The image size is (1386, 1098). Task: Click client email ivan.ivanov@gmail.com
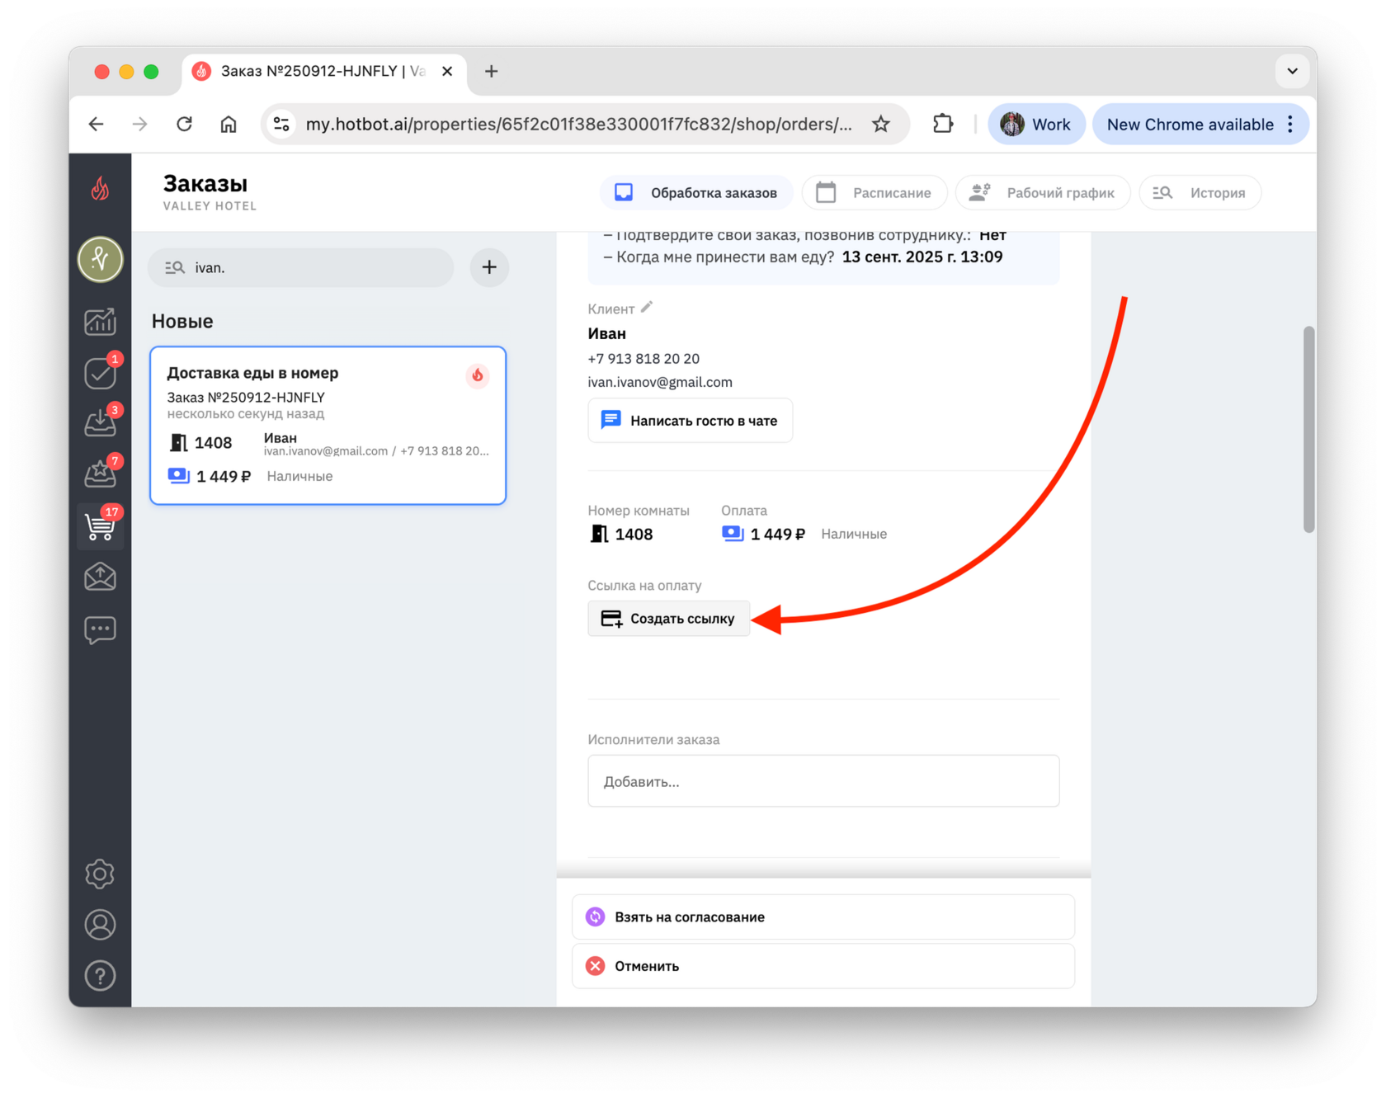click(660, 382)
